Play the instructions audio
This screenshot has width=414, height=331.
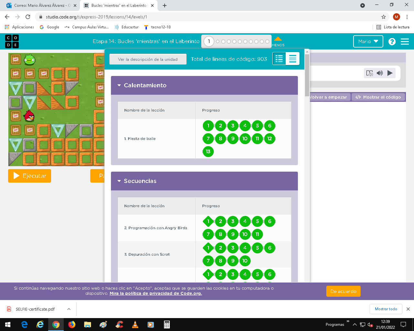point(390,73)
